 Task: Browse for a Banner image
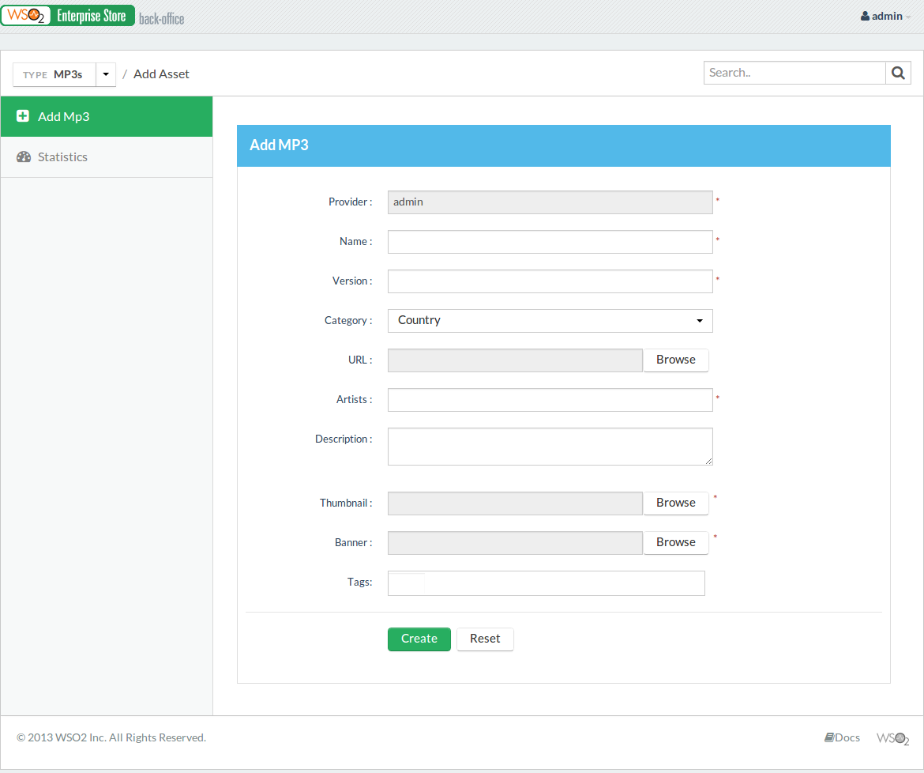click(x=675, y=542)
